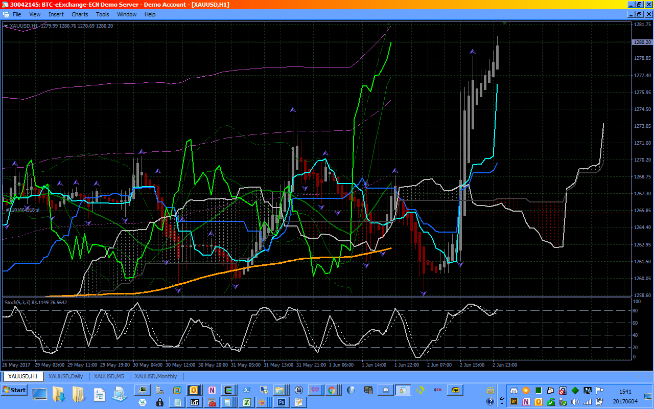
Task: Switch to the XAUUSD,Monthly chart tab
Action: [156, 376]
